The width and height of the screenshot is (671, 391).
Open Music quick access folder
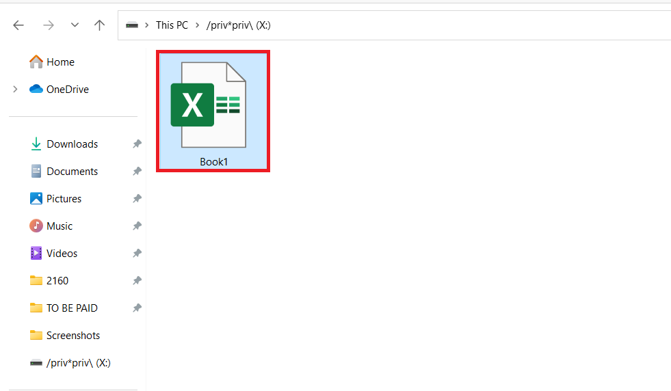click(60, 226)
